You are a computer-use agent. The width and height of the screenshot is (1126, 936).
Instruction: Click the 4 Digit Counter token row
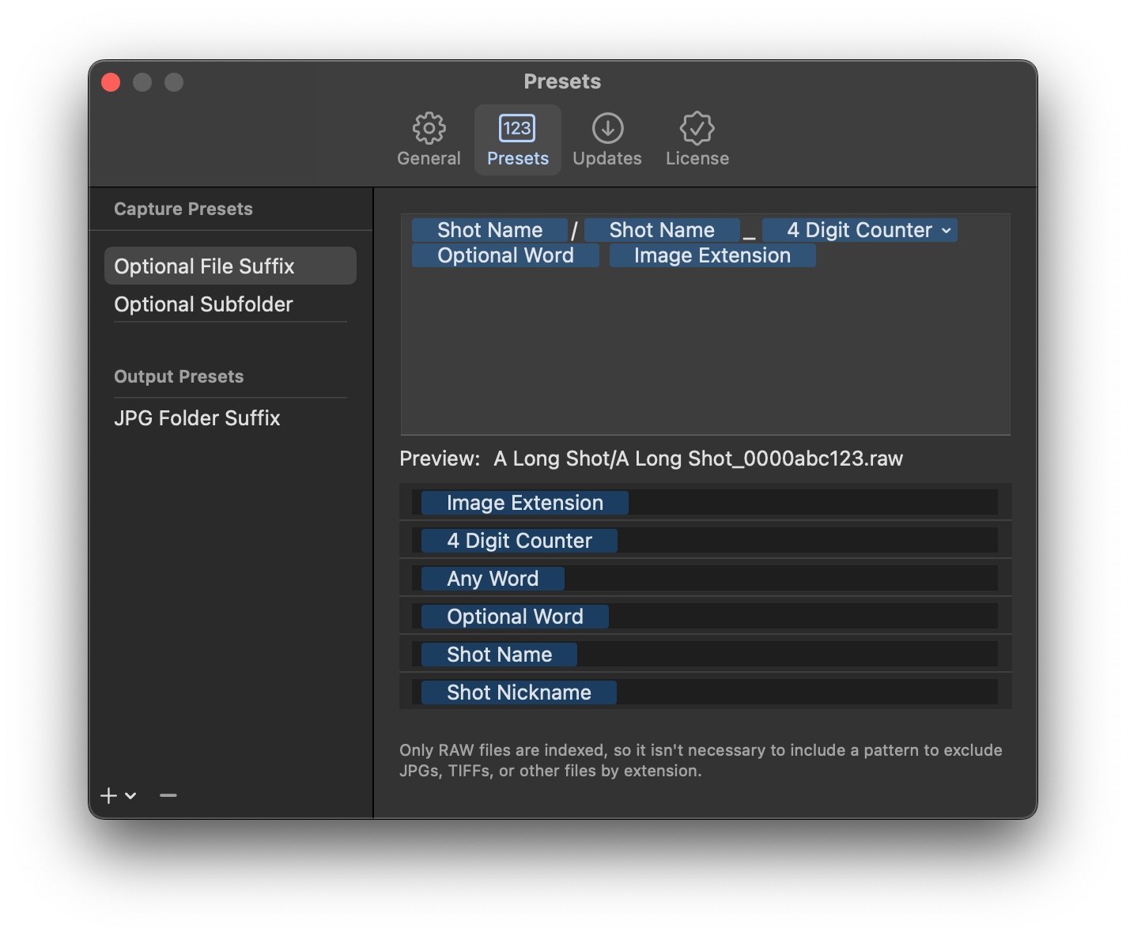(x=519, y=540)
